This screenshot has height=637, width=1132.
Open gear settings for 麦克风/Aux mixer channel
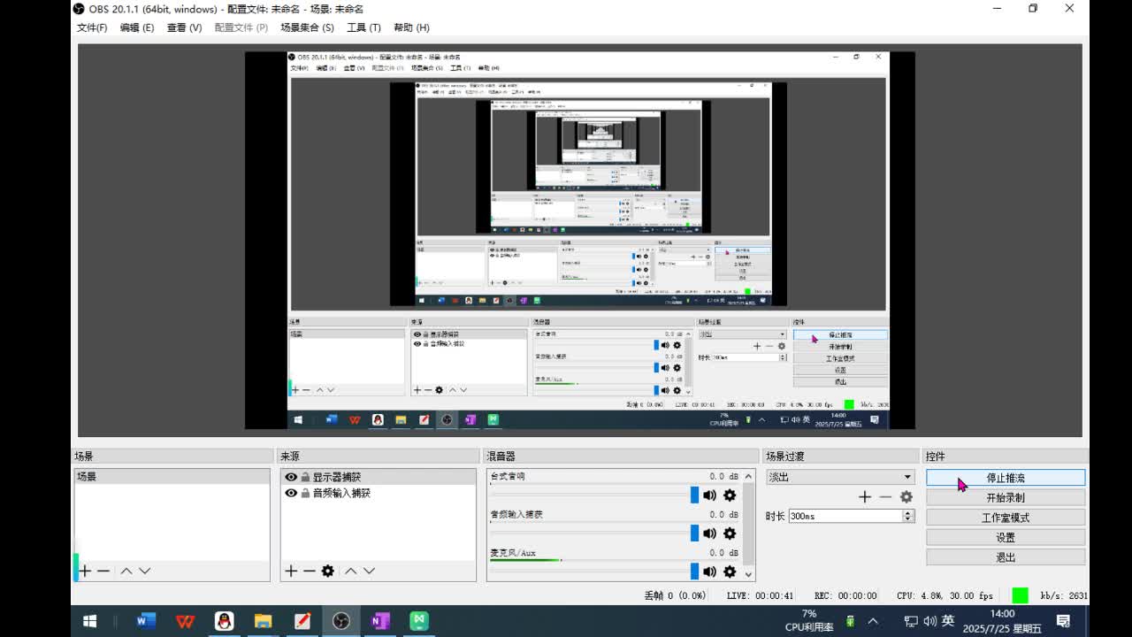coord(730,572)
